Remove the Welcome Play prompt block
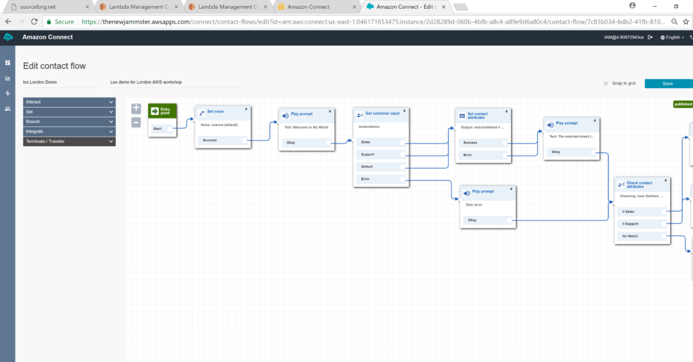 330,112
